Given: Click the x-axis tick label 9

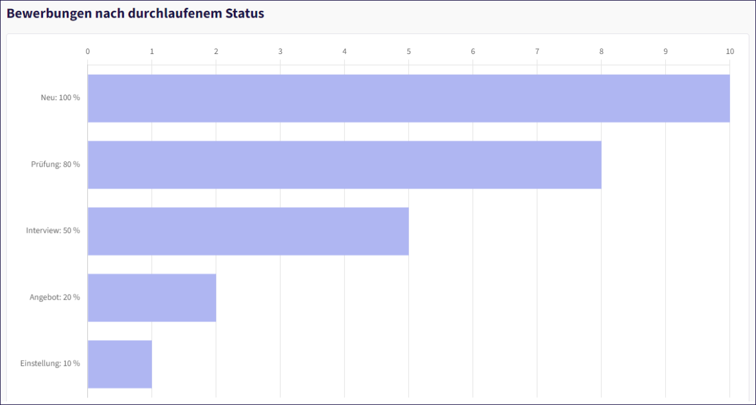Looking at the screenshot, I should click(666, 52).
